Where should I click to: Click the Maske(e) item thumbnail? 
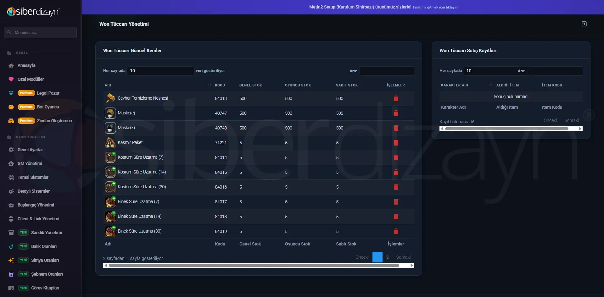[x=110, y=113]
